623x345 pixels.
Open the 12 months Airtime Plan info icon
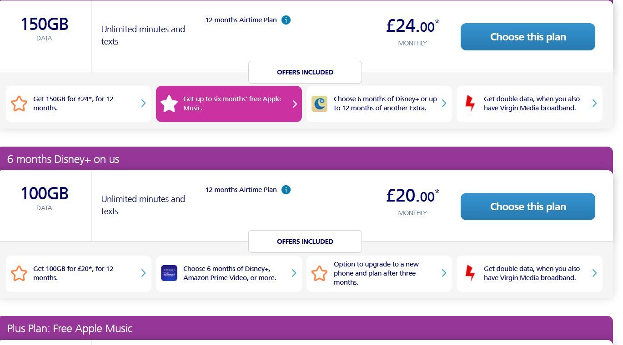tap(286, 20)
